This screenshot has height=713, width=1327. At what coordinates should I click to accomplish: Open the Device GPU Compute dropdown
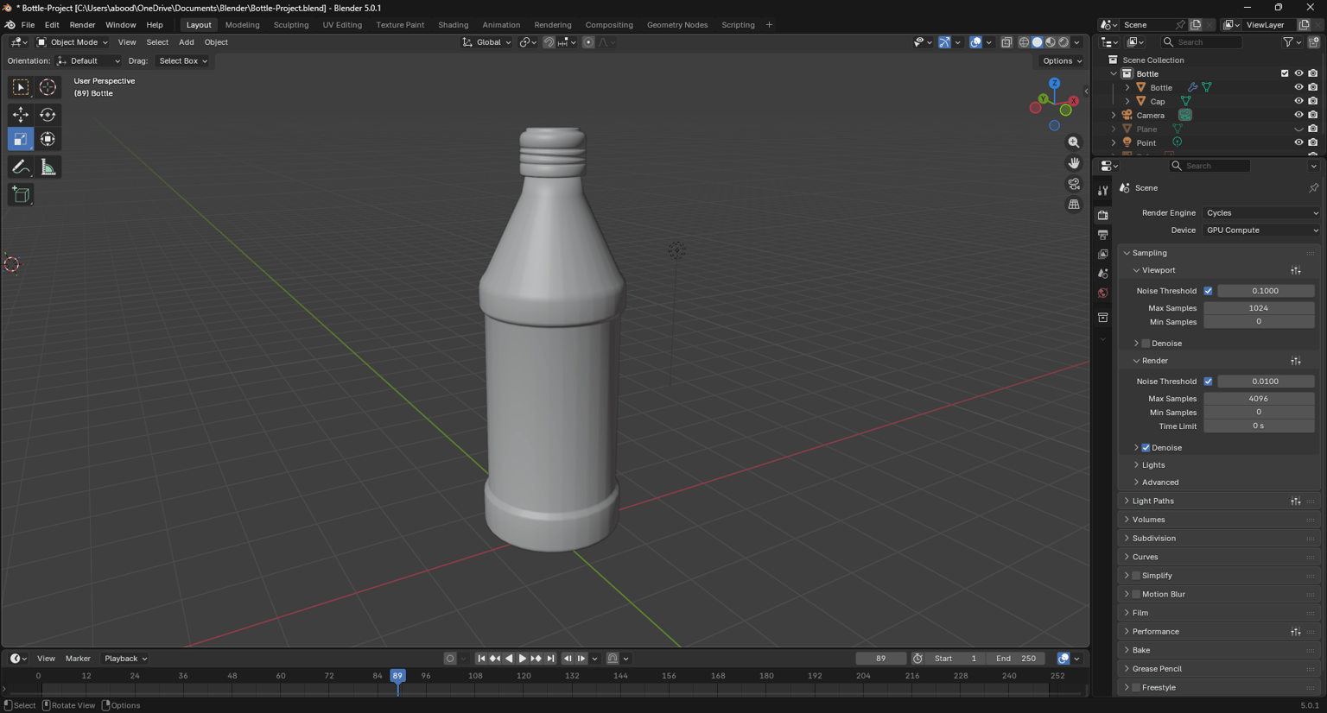pos(1261,230)
